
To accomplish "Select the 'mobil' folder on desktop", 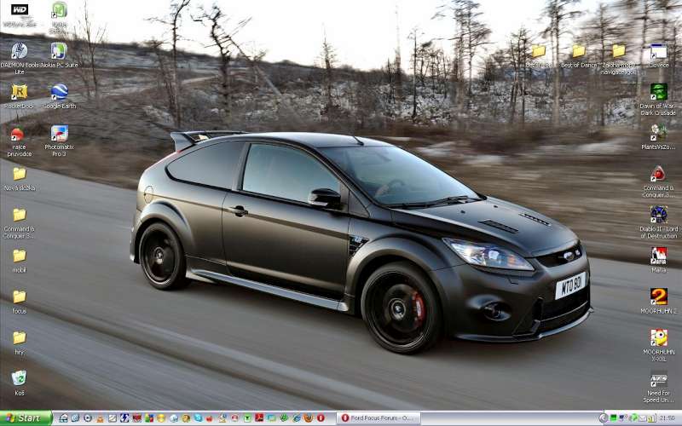I will [19, 256].
